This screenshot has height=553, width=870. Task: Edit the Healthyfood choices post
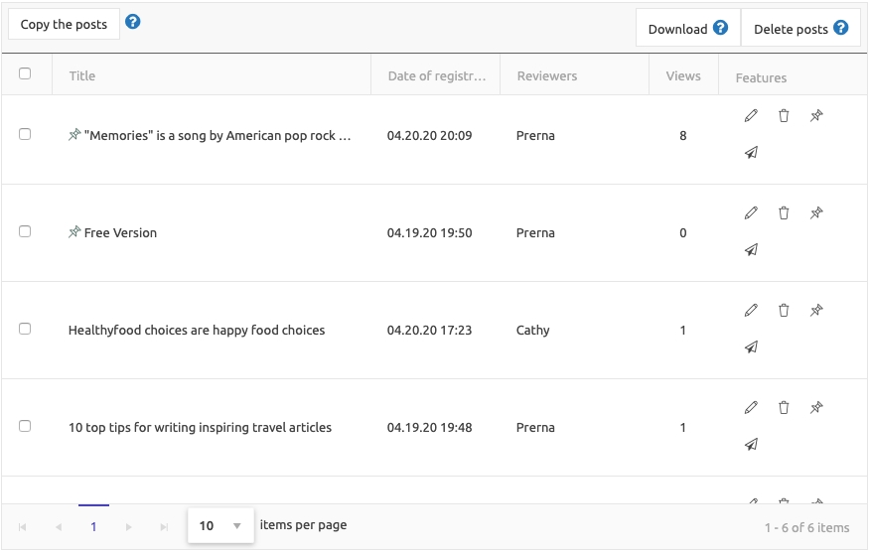pos(751,310)
